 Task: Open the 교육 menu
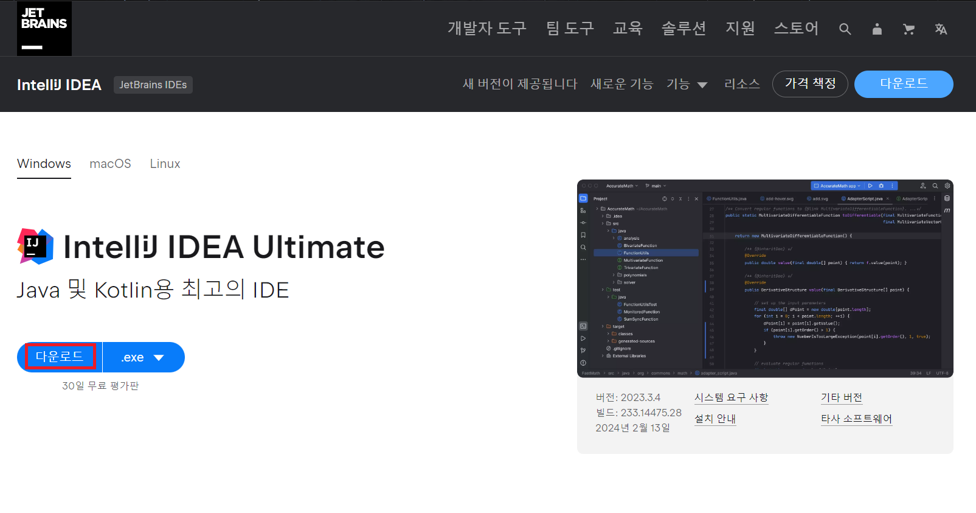(x=628, y=28)
